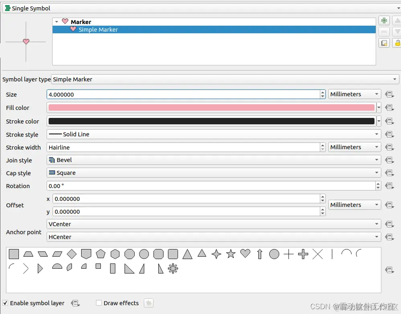Open data-defined override beside Enable symbol layer
This screenshot has width=401, height=314.
(x=75, y=303)
